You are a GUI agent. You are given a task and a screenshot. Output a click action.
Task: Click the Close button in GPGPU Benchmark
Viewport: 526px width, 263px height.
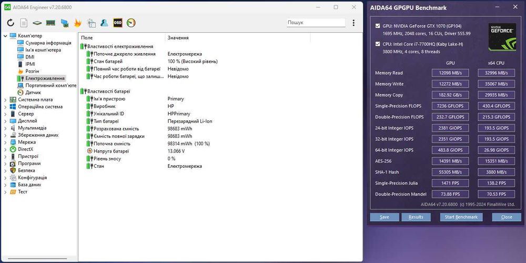pos(507,217)
